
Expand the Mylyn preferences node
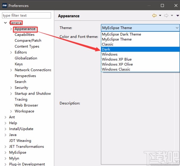(x=5, y=159)
